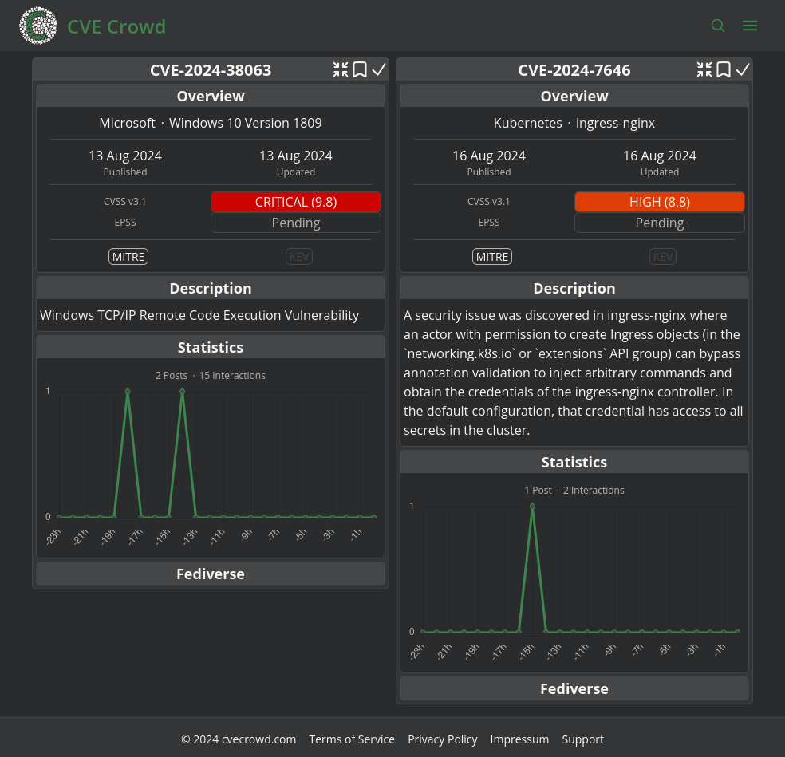The height and width of the screenshot is (757, 785).
Task: Collapse the Description section of CVE-2024-38063
Action: (x=211, y=288)
